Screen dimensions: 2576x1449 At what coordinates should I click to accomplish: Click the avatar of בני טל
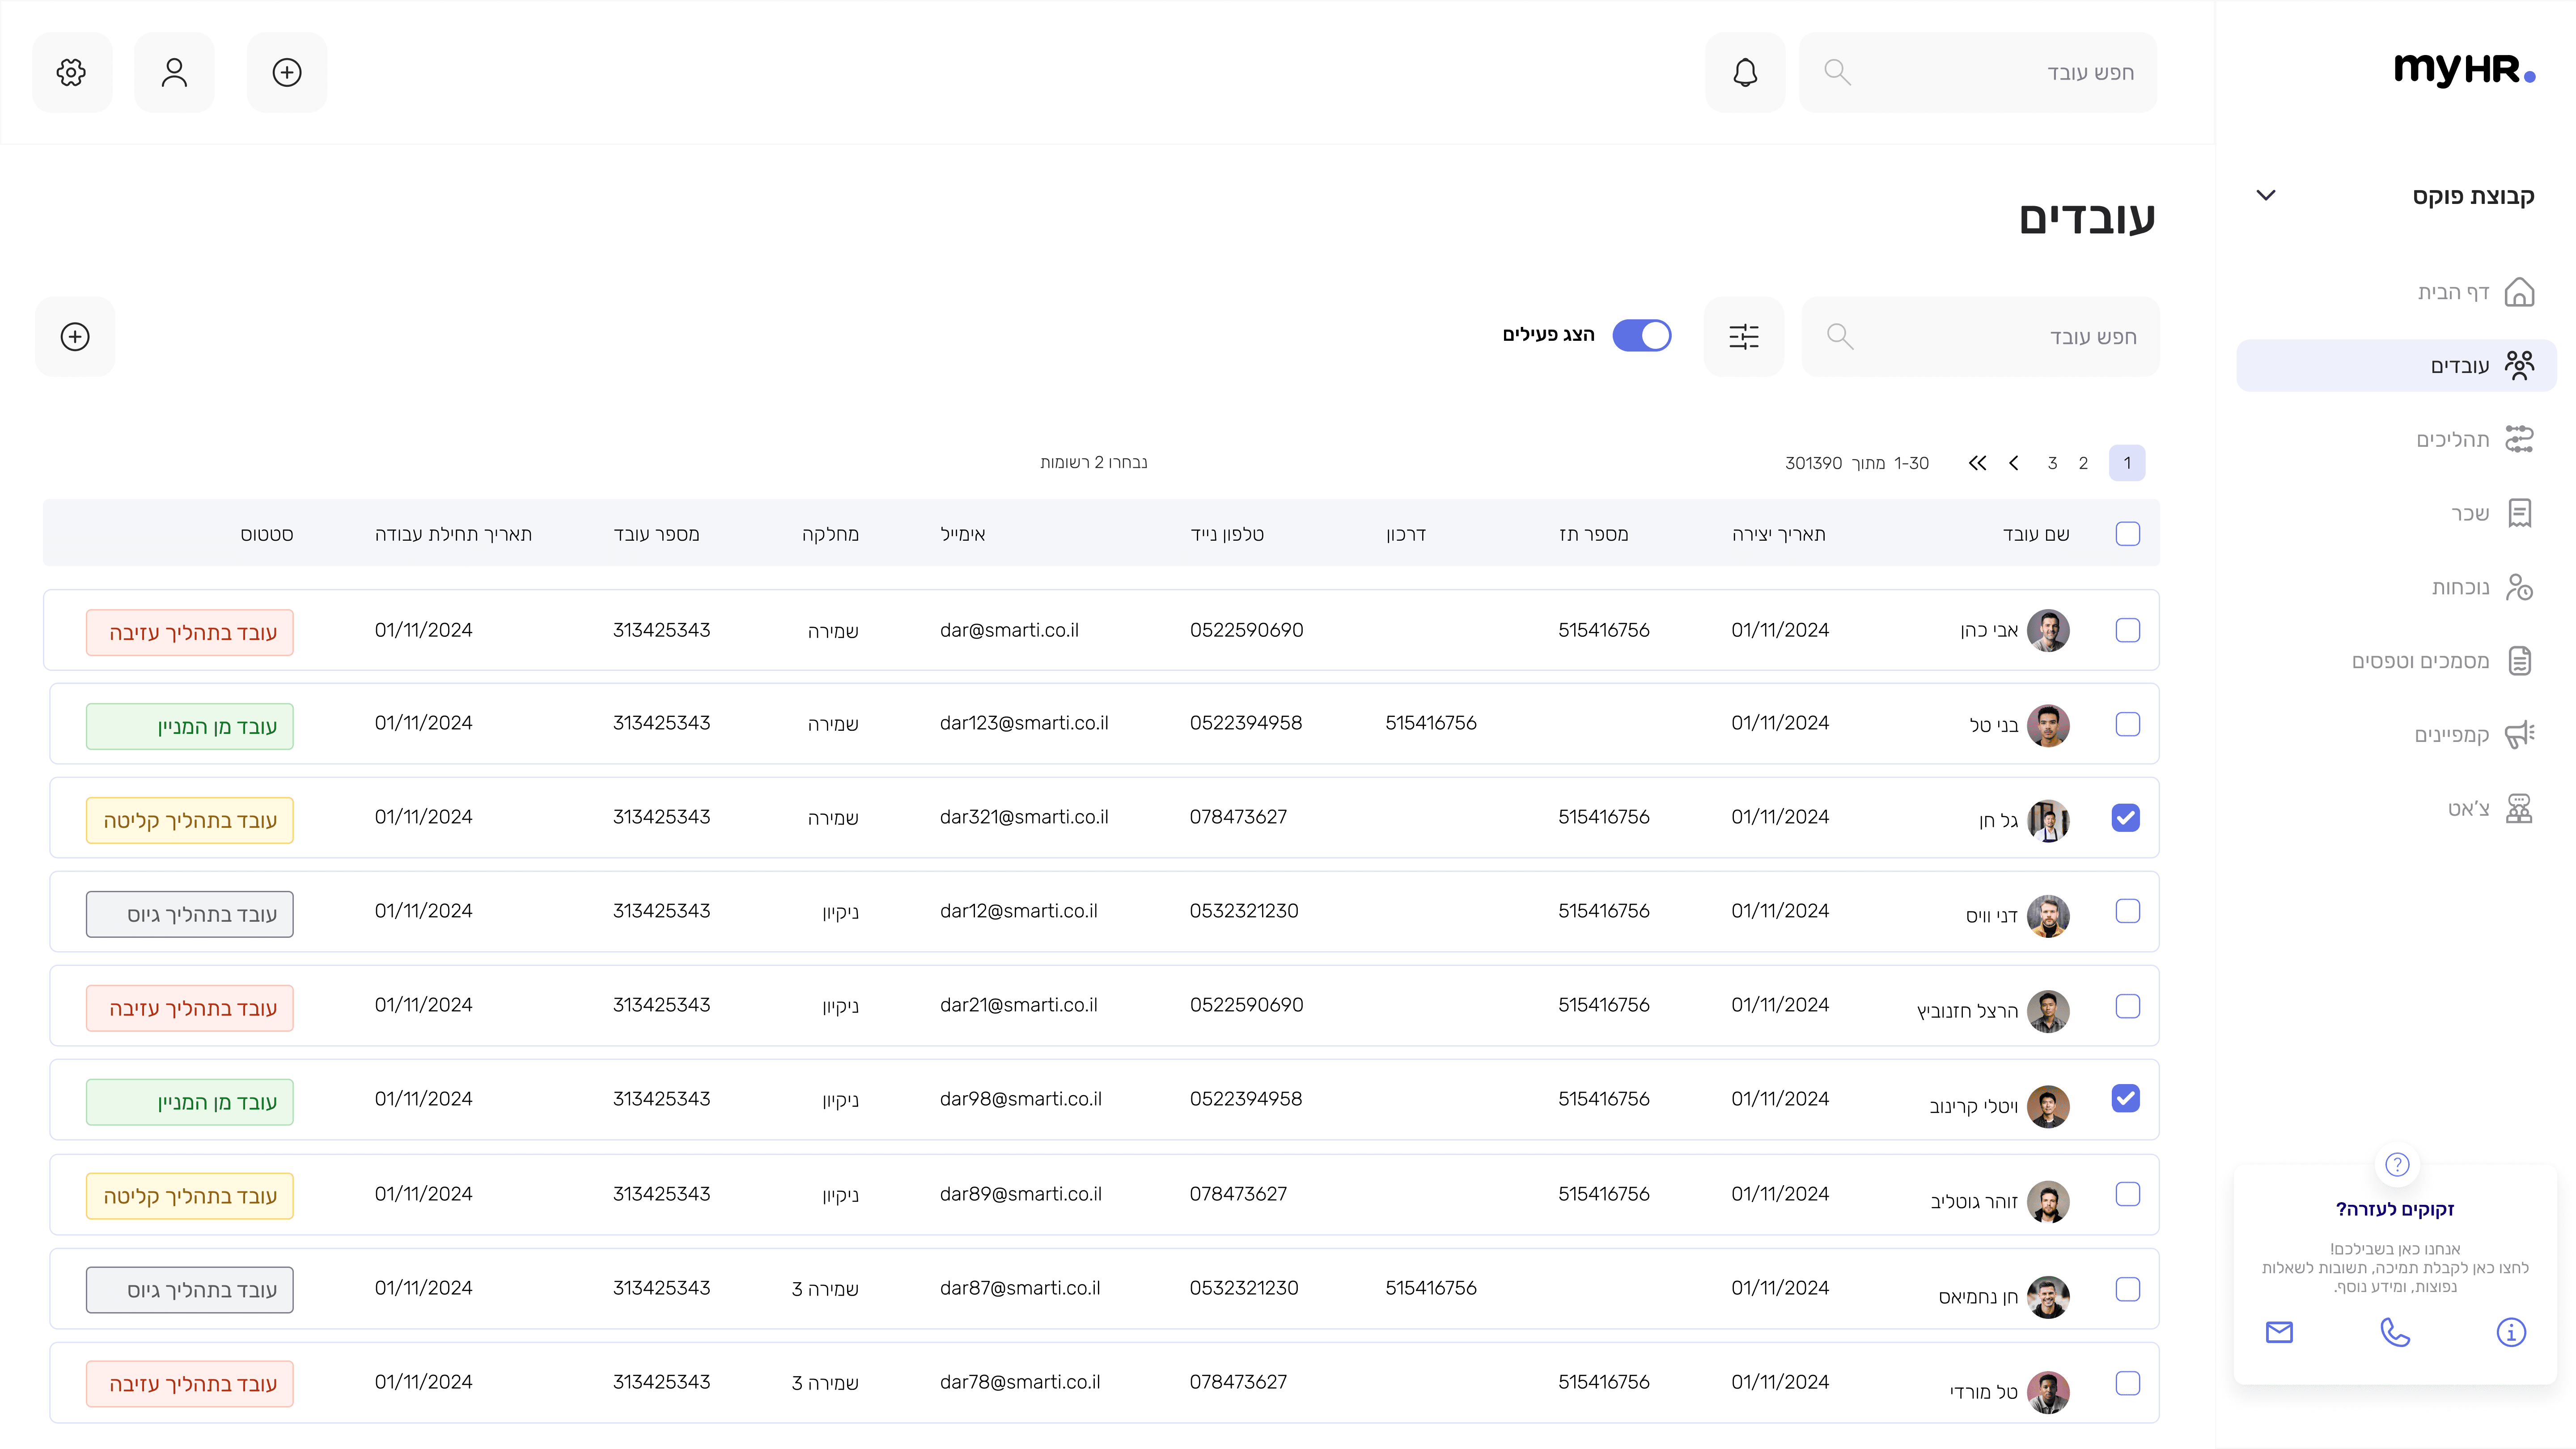pyautogui.click(x=2048, y=725)
